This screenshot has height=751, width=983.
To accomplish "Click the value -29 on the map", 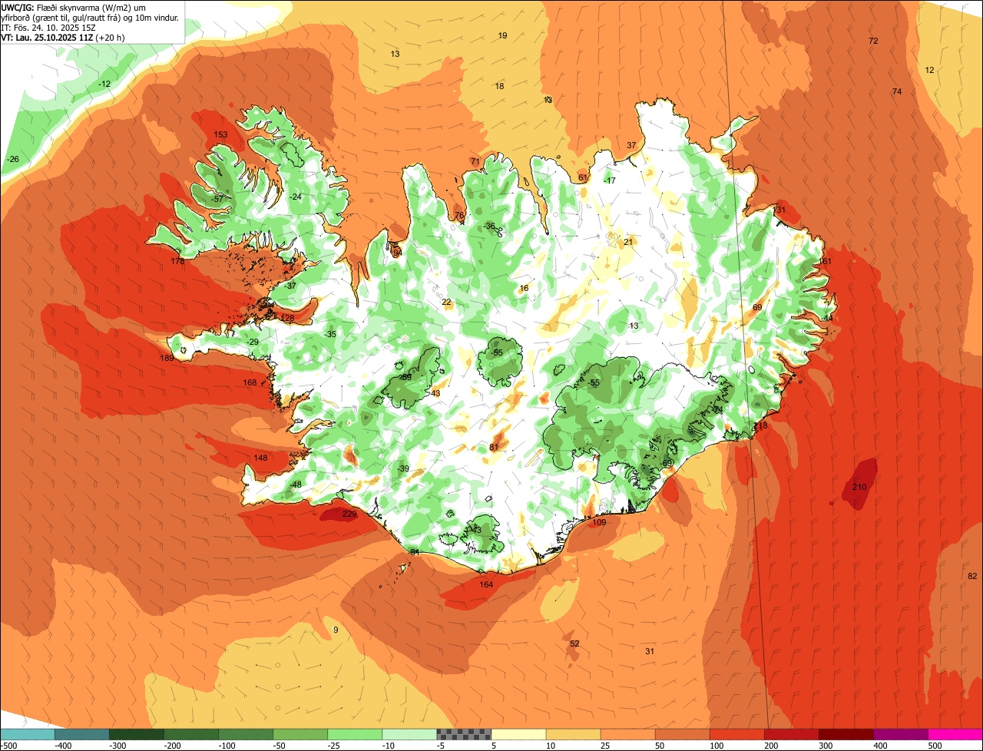I will click(253, 342).
